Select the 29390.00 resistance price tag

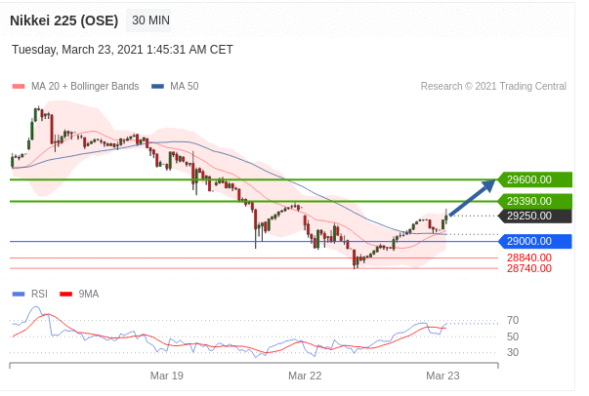(x=535, y=201)
